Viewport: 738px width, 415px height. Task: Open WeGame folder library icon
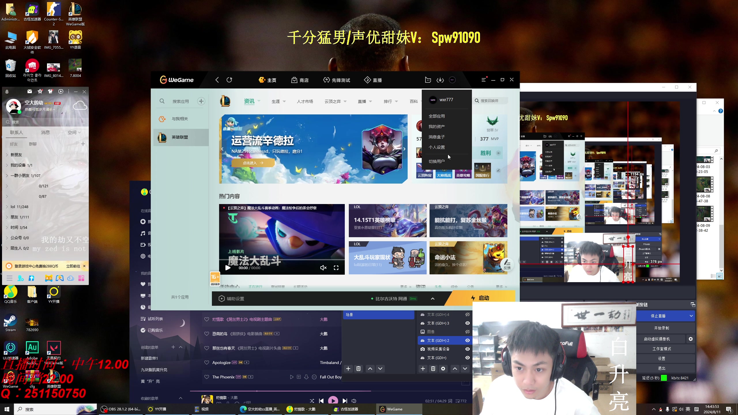click(x=428, y=80)
